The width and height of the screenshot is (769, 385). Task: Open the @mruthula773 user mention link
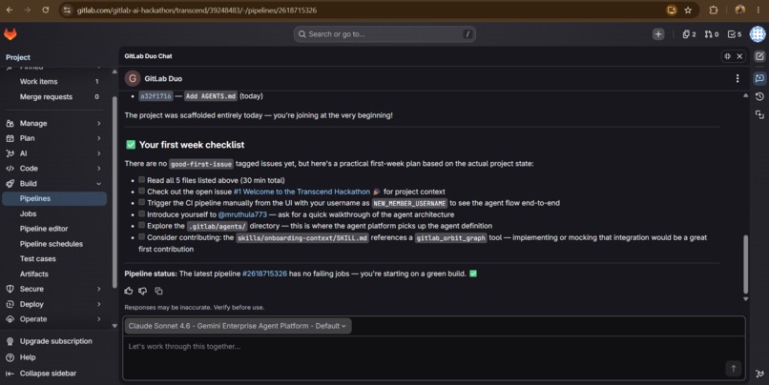click(242, 214)
